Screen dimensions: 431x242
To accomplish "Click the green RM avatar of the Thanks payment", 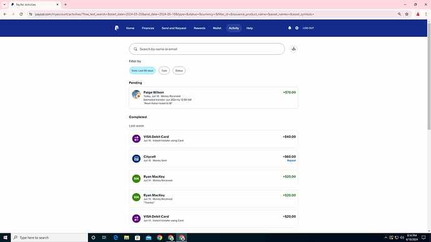I will (x=136, y=197).
